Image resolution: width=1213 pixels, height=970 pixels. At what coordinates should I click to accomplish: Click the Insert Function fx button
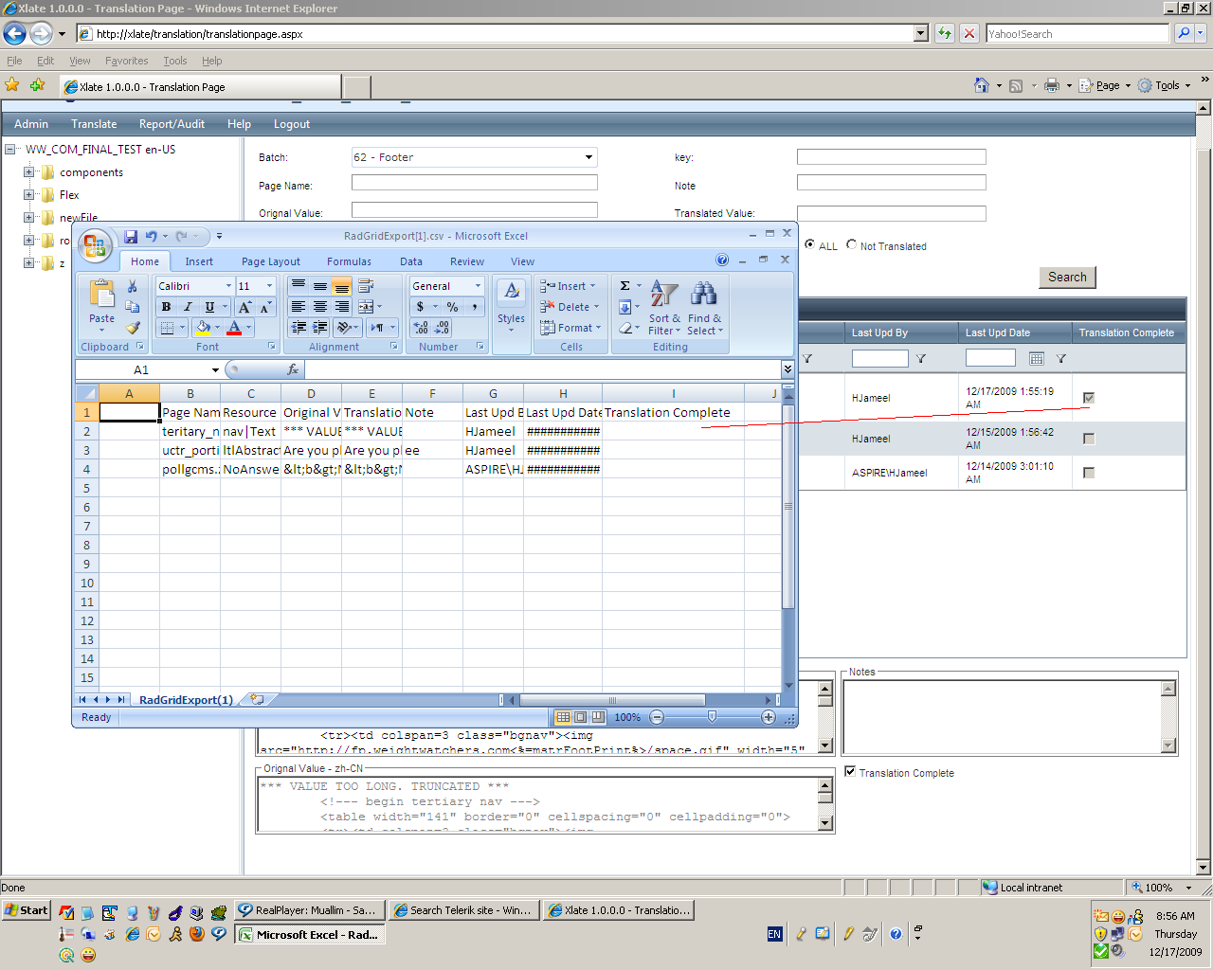(293, 369)
